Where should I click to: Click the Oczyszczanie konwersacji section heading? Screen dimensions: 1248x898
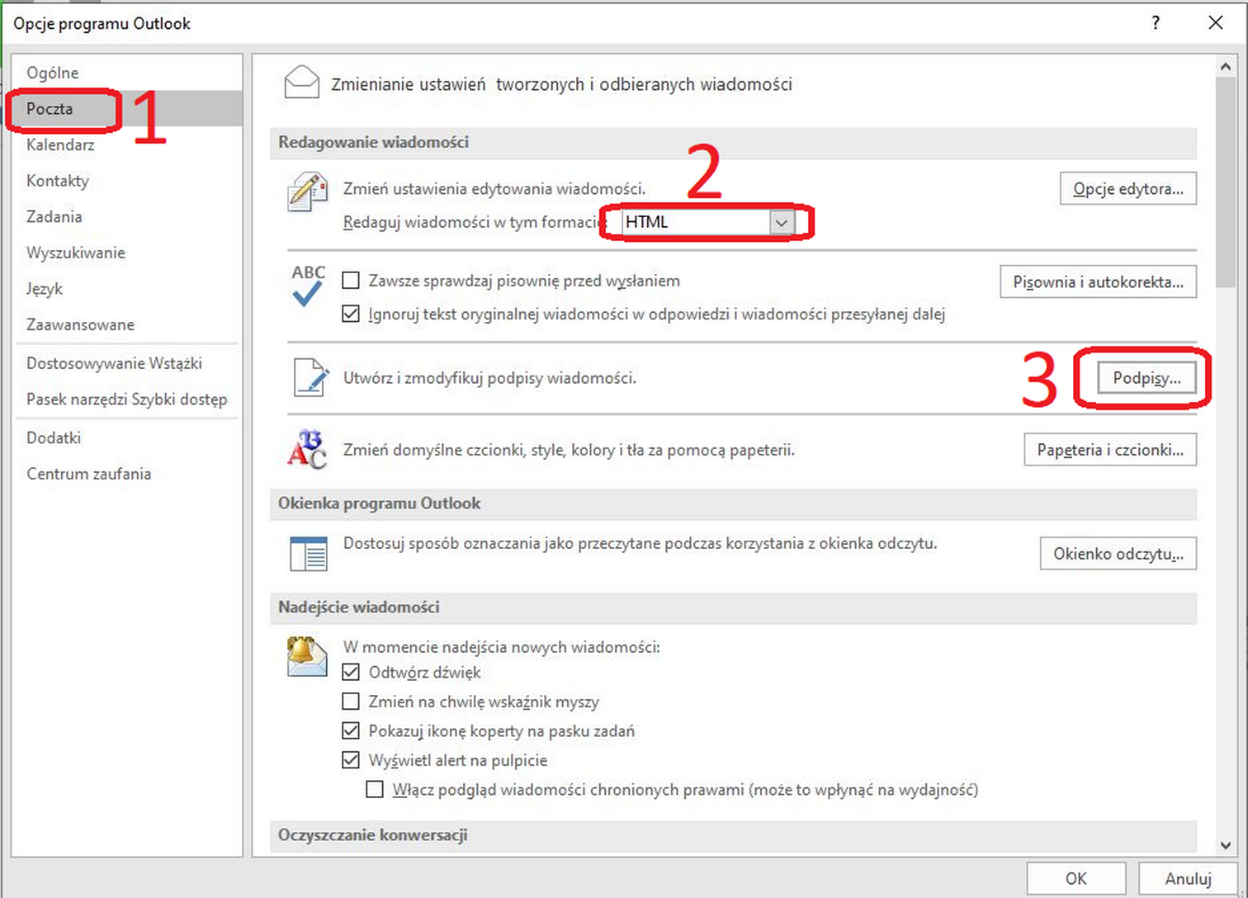click(372, 835)
